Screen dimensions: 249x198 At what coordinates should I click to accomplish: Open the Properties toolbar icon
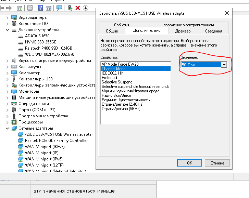(x=30, y=8)
